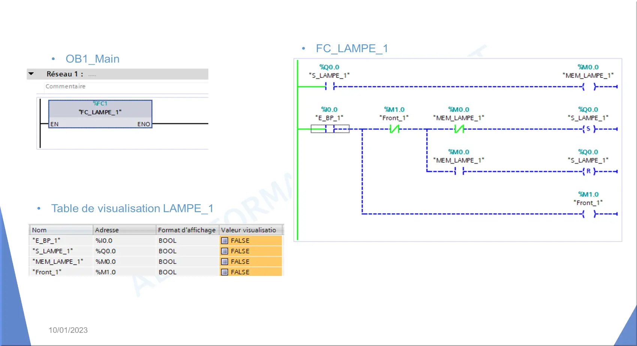Click the BOOL format cell for Front_1
This screenshot has width=637, height=346.
(187, 272)
